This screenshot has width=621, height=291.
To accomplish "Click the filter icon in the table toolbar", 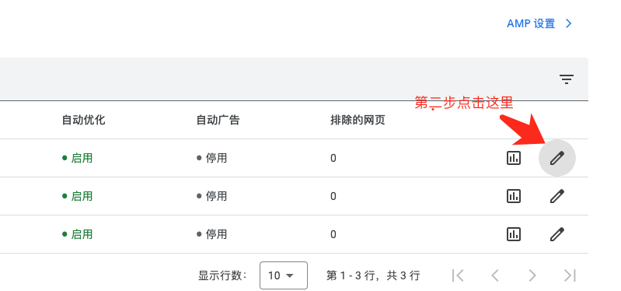I will coord(567,79).
